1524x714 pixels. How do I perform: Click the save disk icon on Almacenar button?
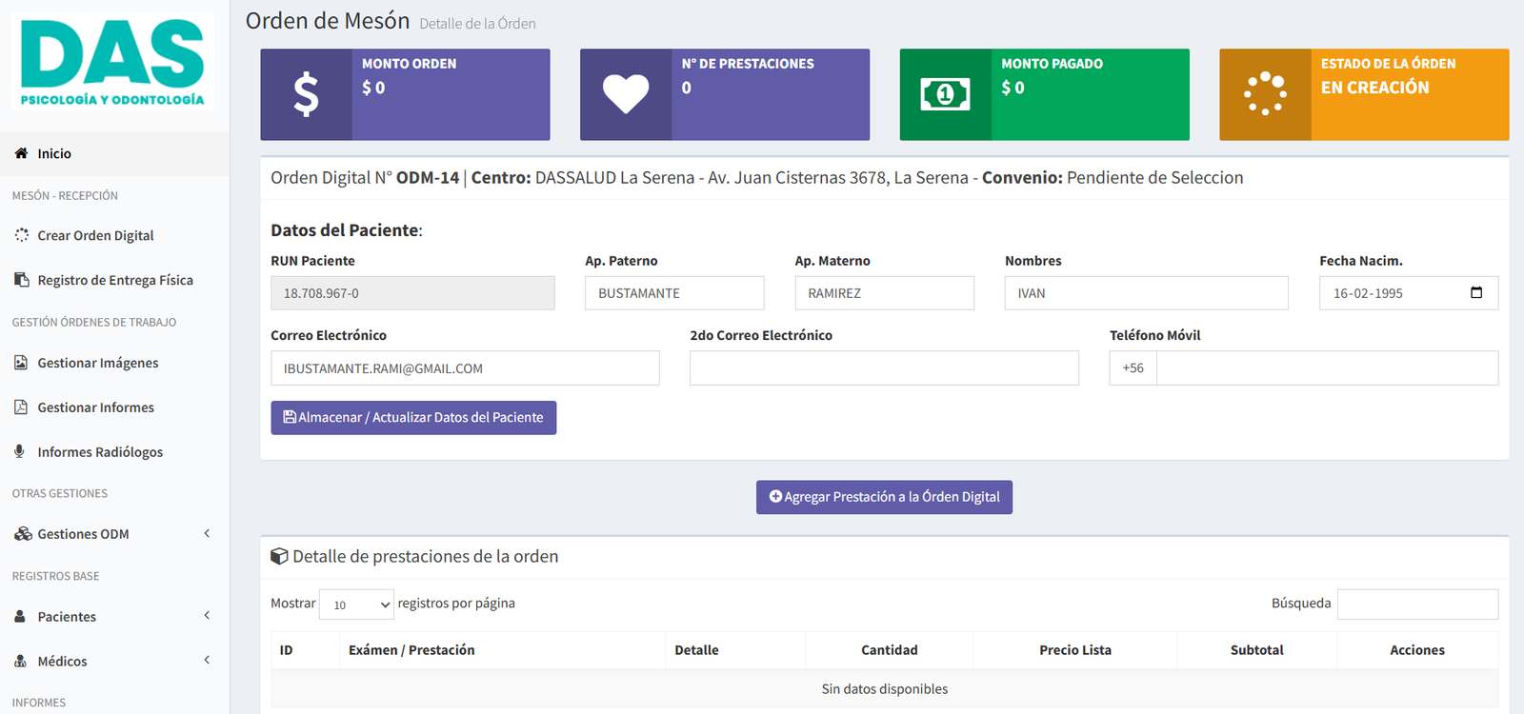[290, 417]
